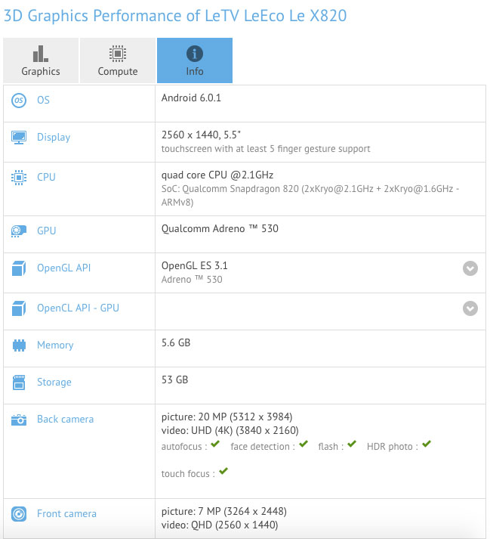Viewport: 490px width, 539px height.
Task: Click the touch focus green checkmark
Action: coord(223,471)
